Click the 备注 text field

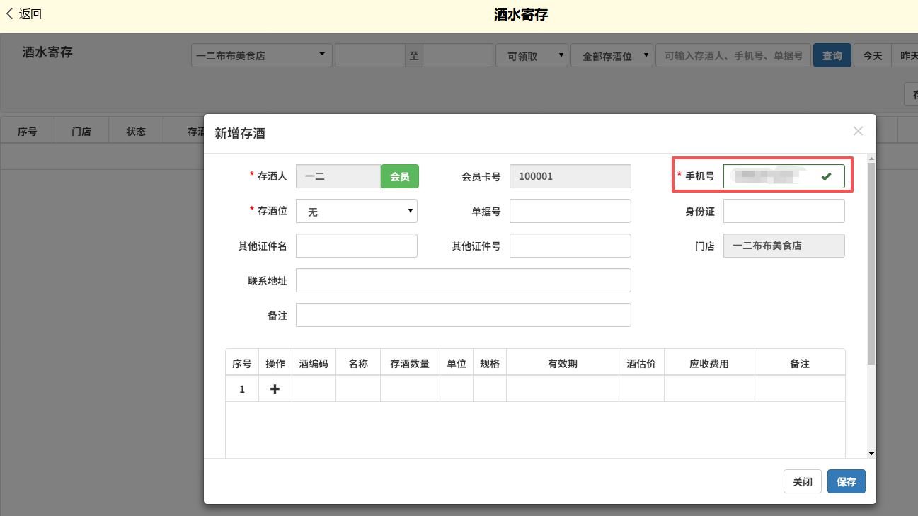[463, 315]
